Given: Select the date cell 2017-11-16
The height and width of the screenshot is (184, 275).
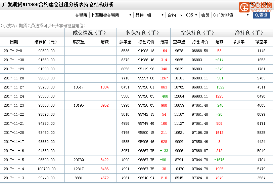Looking at the screenshot, I should [x=14, y=151].
